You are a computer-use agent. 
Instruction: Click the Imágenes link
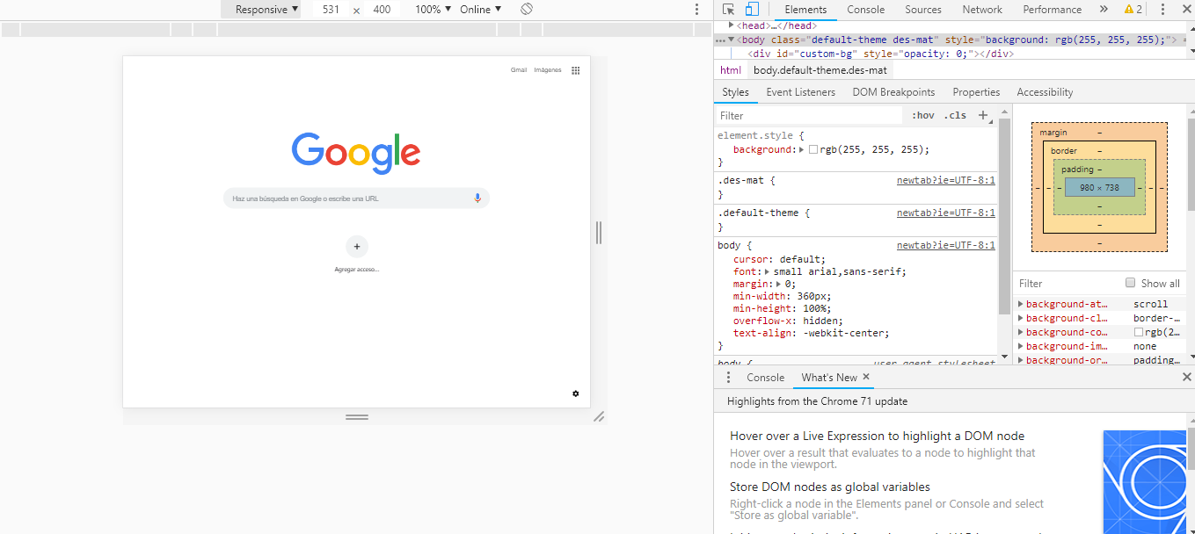[548, 70]
